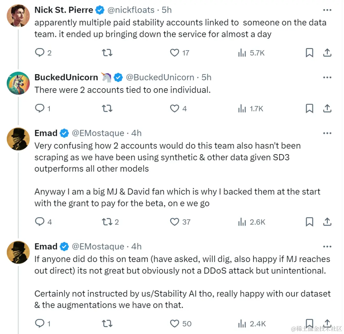Open more options on Nick St. Pierre's tweet
The image size is (344, 334).
pos(327,10)
